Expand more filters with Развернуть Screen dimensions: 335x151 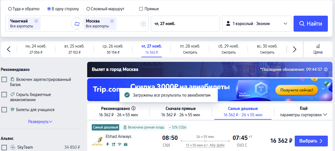(40, 122)
